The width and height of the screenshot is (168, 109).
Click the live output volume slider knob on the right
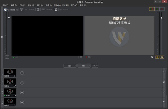[x=161, y=18]
